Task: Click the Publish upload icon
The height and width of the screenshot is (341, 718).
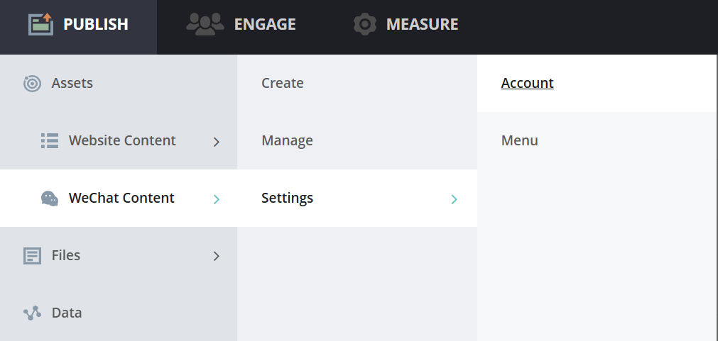Action: pos(41,24)
